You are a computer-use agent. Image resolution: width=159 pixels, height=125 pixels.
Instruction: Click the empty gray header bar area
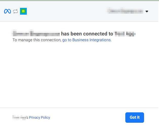(x=66, y=11)
